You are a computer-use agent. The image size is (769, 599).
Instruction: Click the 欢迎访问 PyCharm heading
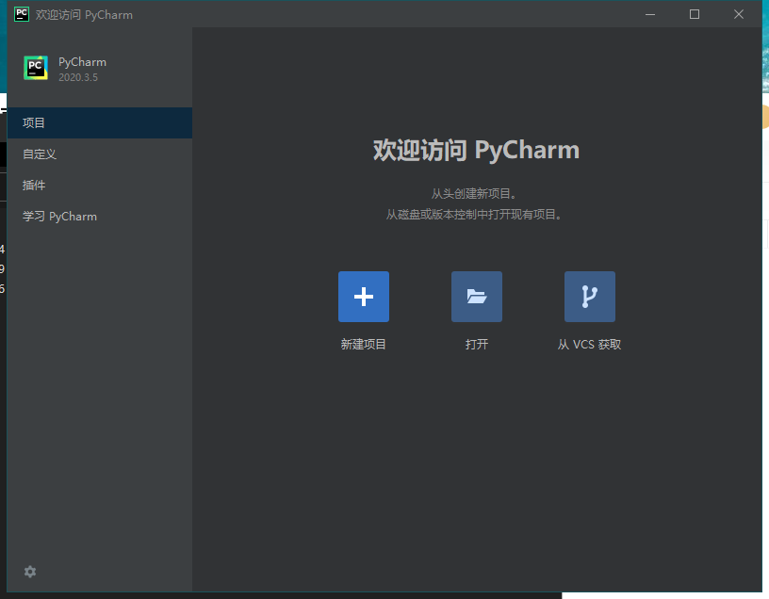(x=476, y=150)
